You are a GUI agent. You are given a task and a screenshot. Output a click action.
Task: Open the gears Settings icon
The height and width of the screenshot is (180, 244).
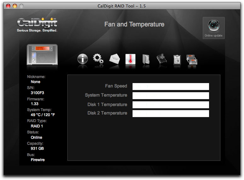[98, 59]
